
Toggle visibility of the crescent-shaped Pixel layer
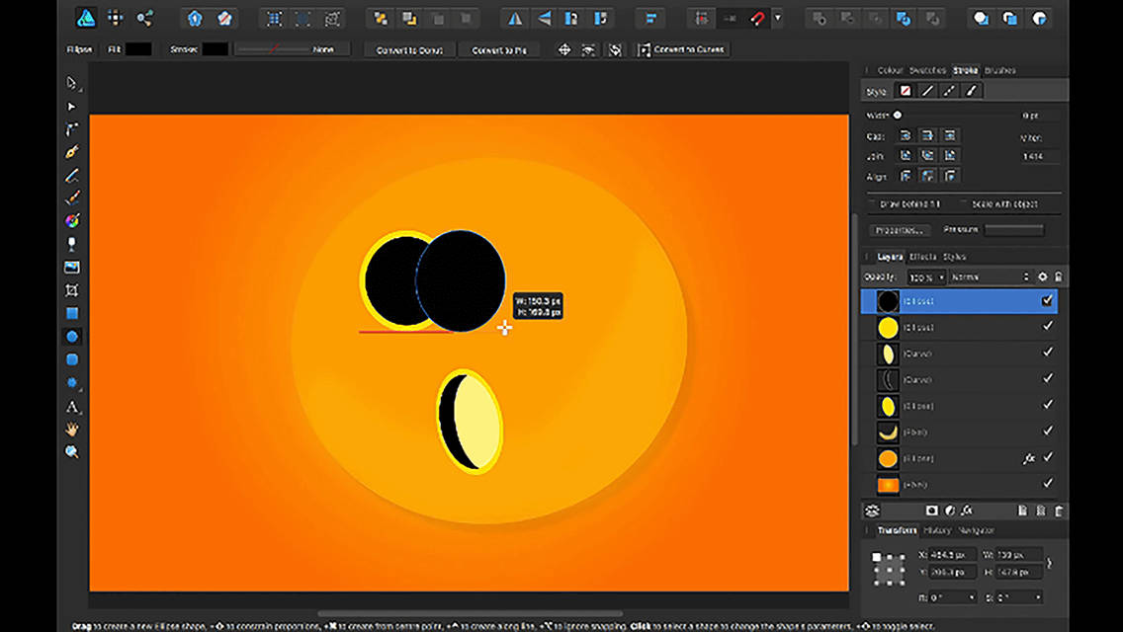coord(1047,431)
